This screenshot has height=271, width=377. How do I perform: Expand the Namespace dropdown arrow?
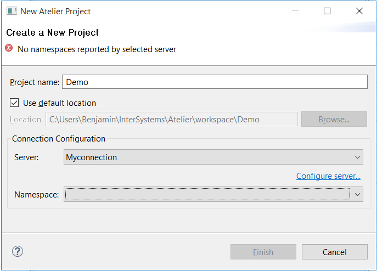click(x=358, y=194)
